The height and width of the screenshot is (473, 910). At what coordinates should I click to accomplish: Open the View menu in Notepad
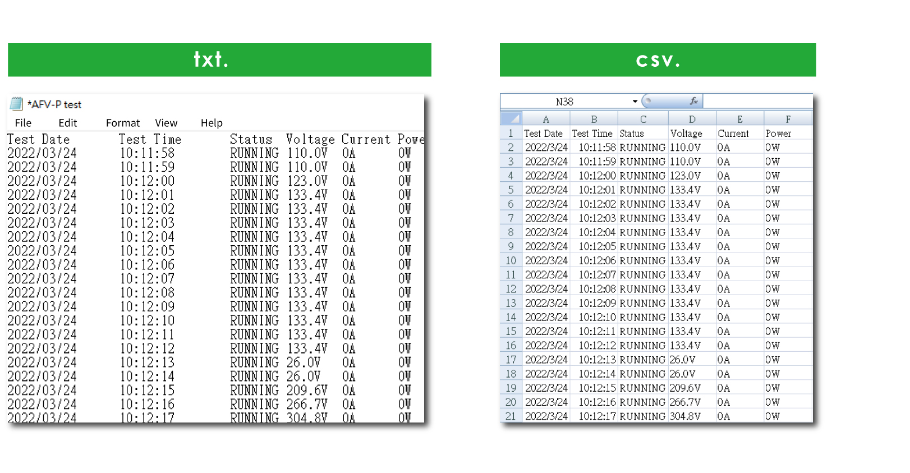166,123
